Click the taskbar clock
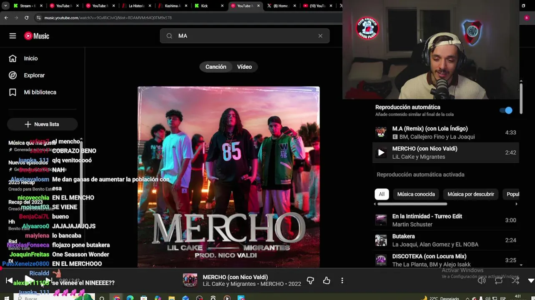Image resolution: width=535 pixels, height=300 pixels. (x=518, y=297)
